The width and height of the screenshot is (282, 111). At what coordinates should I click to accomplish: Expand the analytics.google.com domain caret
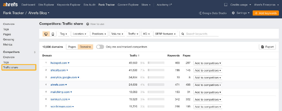pyautogui.click(x=78, y=77)
